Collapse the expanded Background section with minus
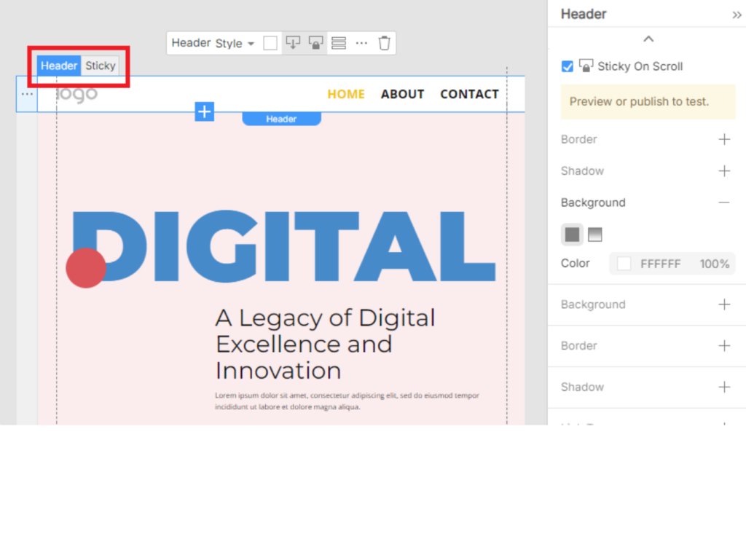This screenshot has height=555, width=746. click(x=724, y=202)
